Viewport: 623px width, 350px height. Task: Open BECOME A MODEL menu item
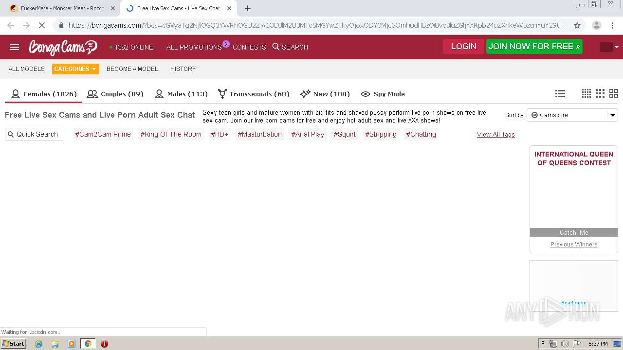(132, 69)
